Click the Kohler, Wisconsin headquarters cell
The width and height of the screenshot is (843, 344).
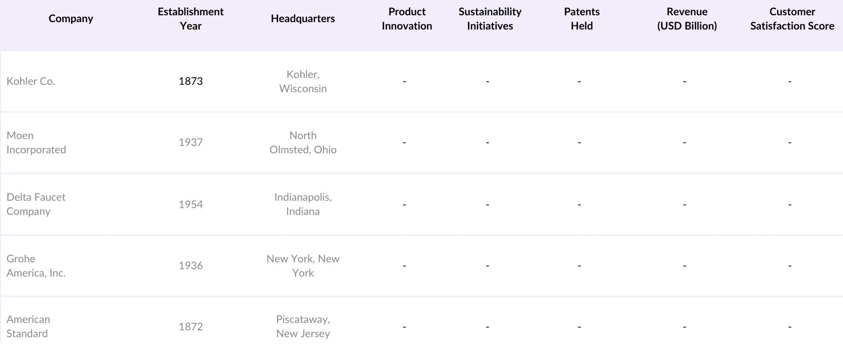coord(302,81)
